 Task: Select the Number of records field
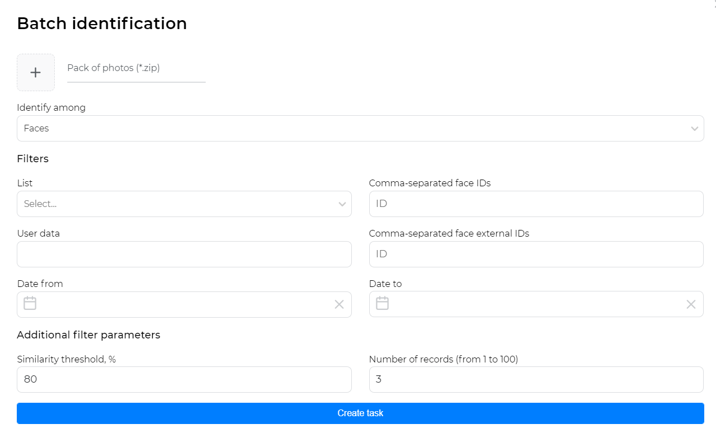click(536, 380)
